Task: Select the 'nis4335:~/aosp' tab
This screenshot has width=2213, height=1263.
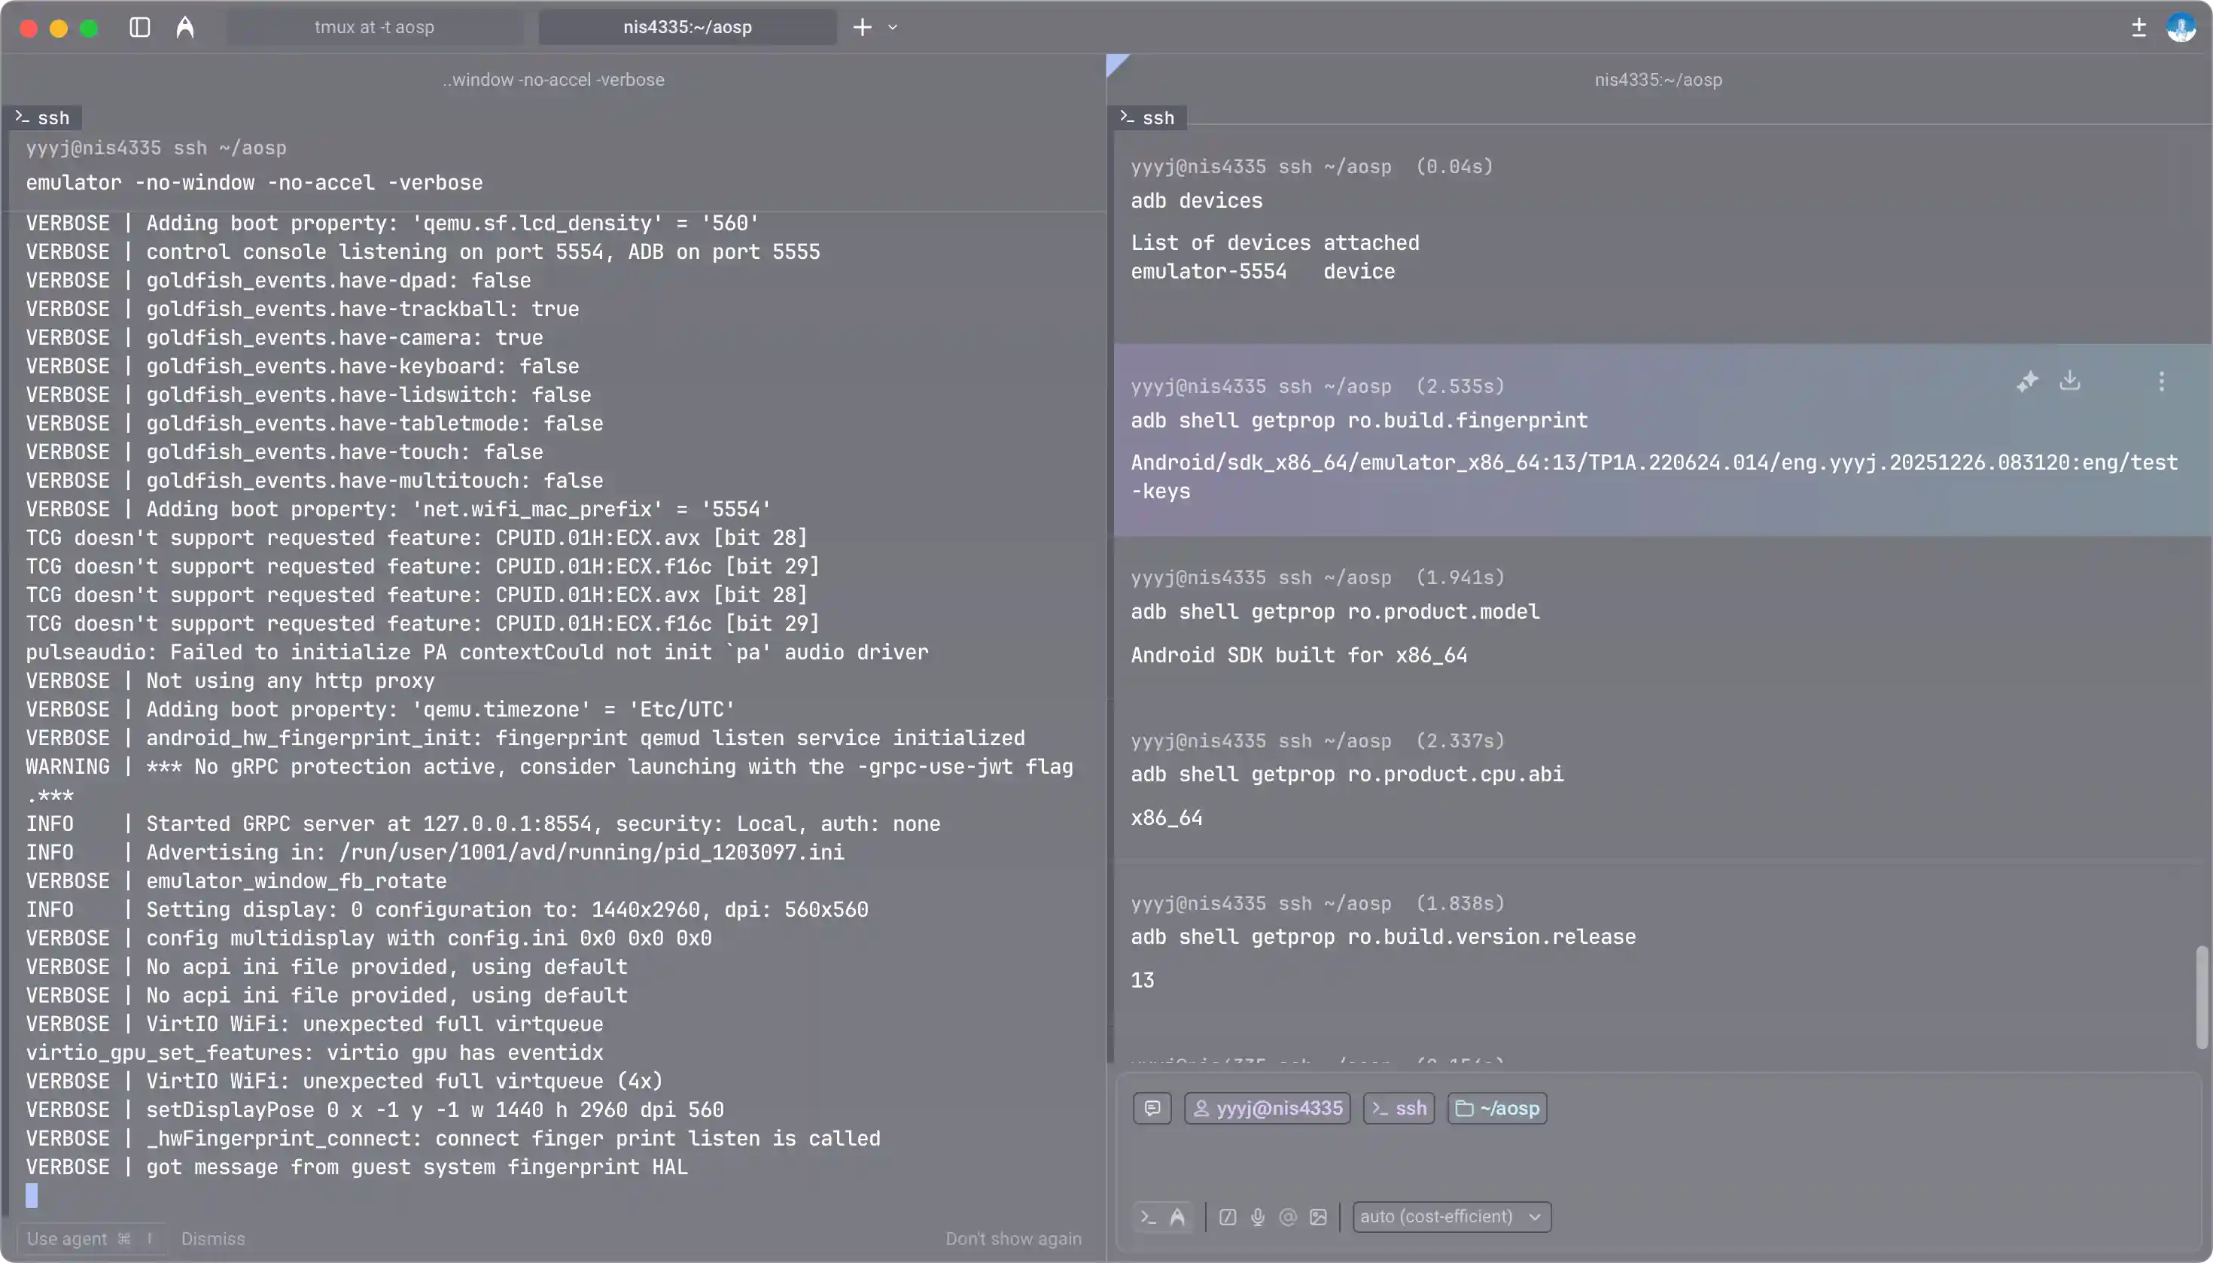Action: pos(687,28)
